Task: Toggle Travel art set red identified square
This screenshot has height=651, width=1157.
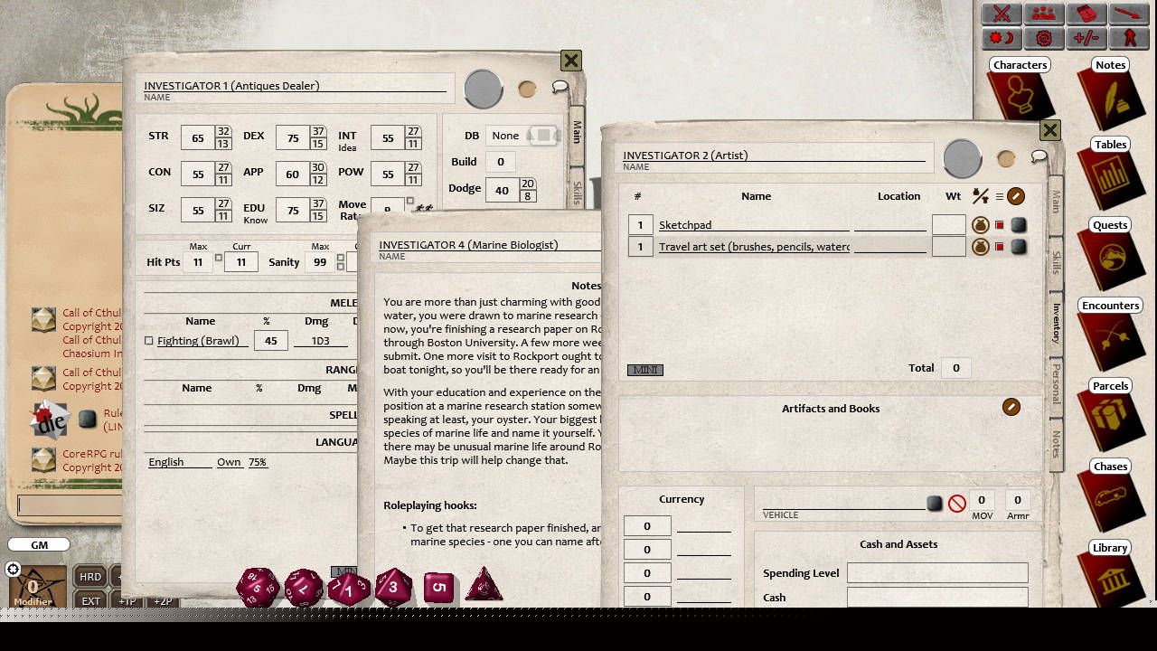Action: (x=1000, y=247)
